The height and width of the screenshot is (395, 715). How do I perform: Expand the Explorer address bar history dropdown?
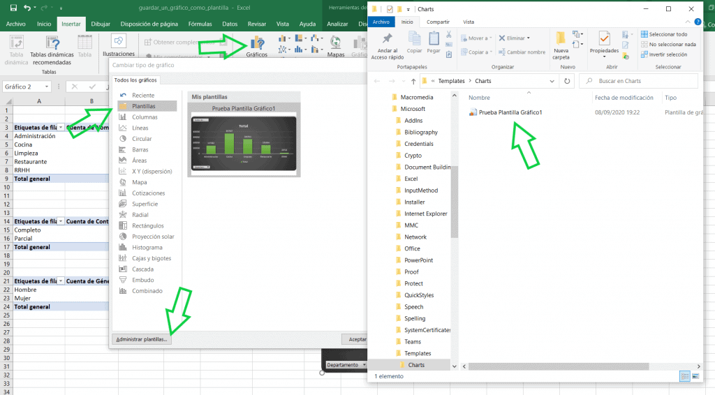pos(552,81)
